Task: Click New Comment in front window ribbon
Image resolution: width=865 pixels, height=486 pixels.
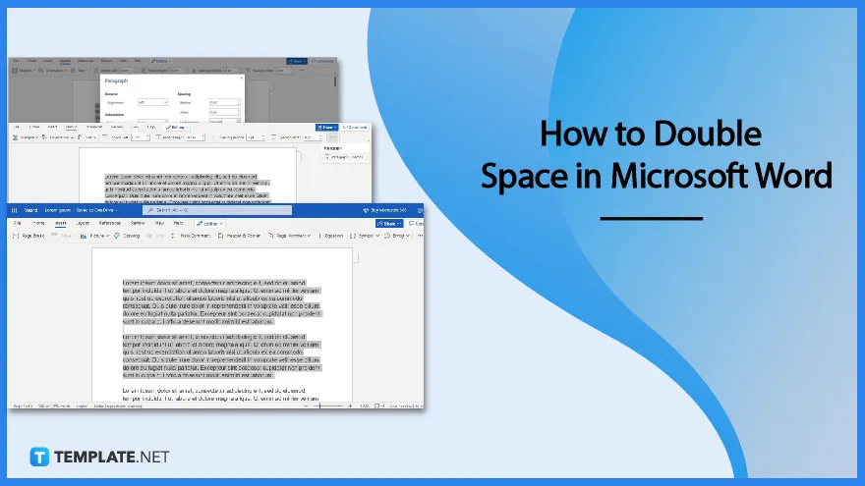Action: pos(191,236)
